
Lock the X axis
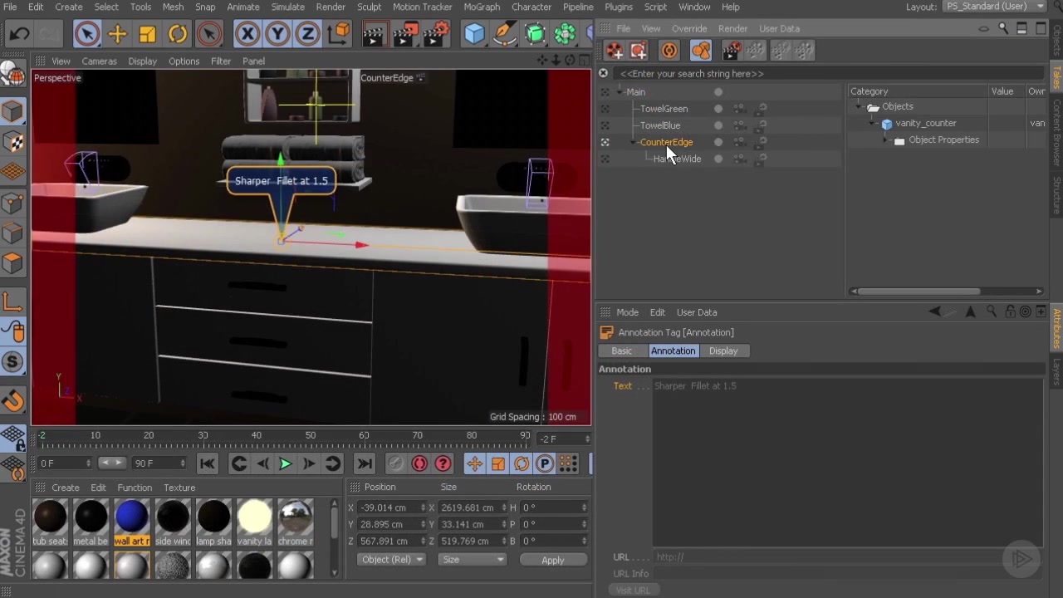pyautogui.click(x=247, y=33)
